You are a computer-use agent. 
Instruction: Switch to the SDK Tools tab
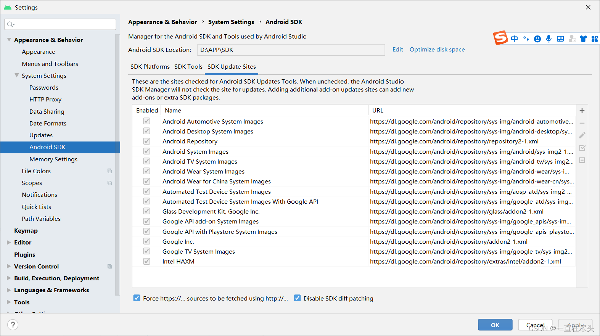(x=188, y=67)
